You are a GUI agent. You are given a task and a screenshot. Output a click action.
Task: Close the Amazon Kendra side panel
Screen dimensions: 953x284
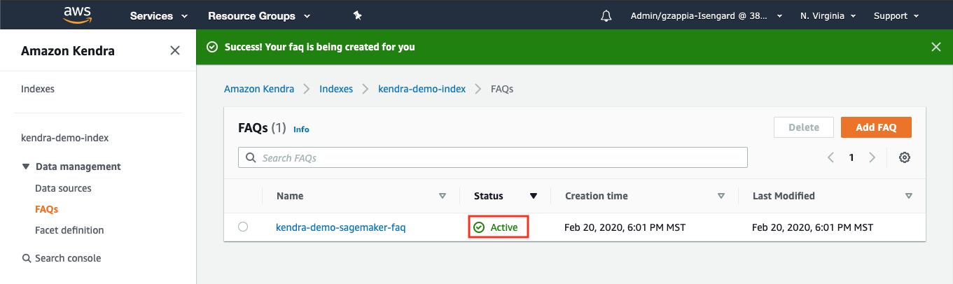[175, 50]
